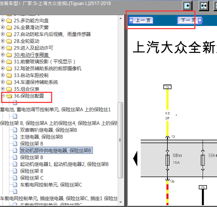Expand folder 33.自动车距控制

(x=3, y=75)
